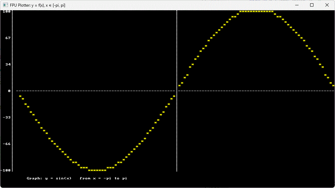Click the y-axis label '34'
The width and height of the screenshot is (335, 188).
[8, 64]
